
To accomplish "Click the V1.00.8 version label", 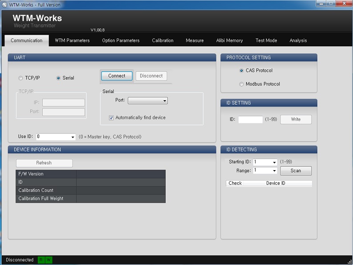I will pyautogui.click(x=97, y=30).
